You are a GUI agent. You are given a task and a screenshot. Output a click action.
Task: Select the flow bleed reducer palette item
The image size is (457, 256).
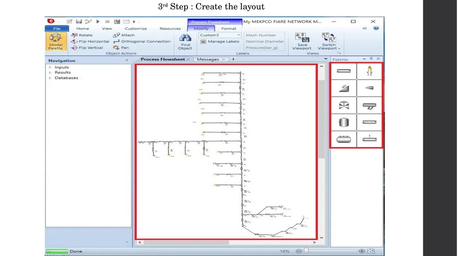[369, 88]
